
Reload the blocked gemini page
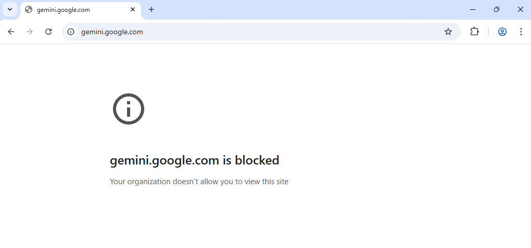click(48, 32)
